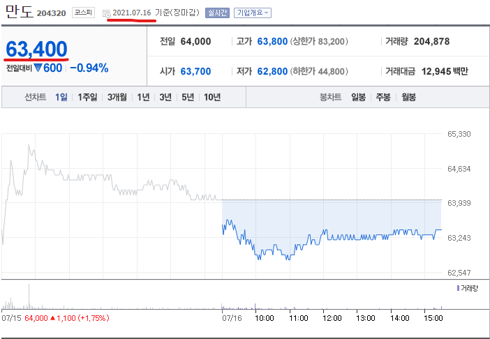490x339 pixels.
Task: Click the stock code 204320
Action: click(x=51, y=13)
